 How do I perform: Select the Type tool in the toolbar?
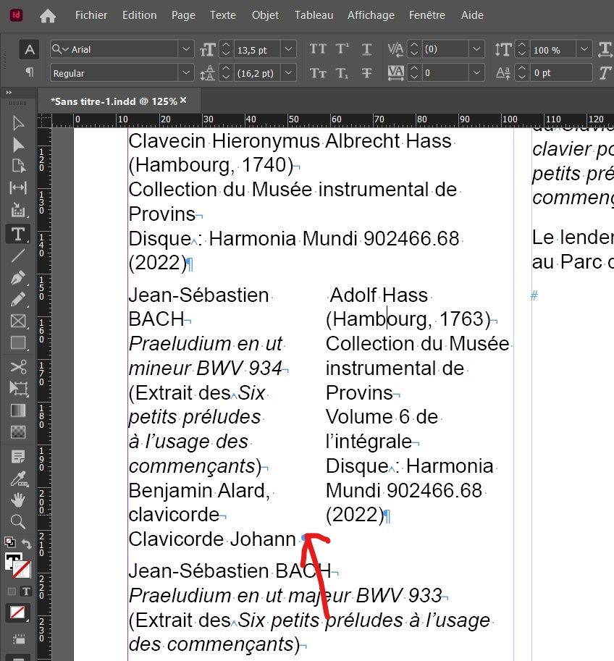[x=17, y=233]
